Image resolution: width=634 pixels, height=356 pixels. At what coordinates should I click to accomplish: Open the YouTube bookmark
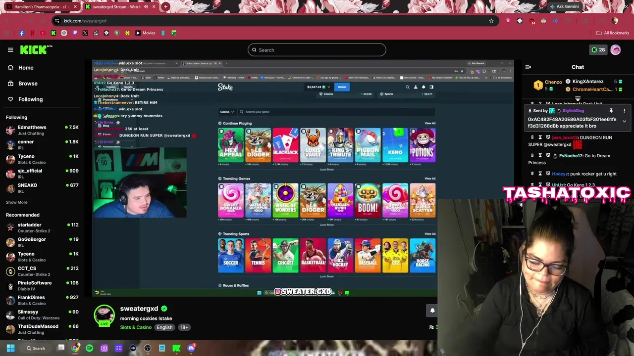click(43, 33)
